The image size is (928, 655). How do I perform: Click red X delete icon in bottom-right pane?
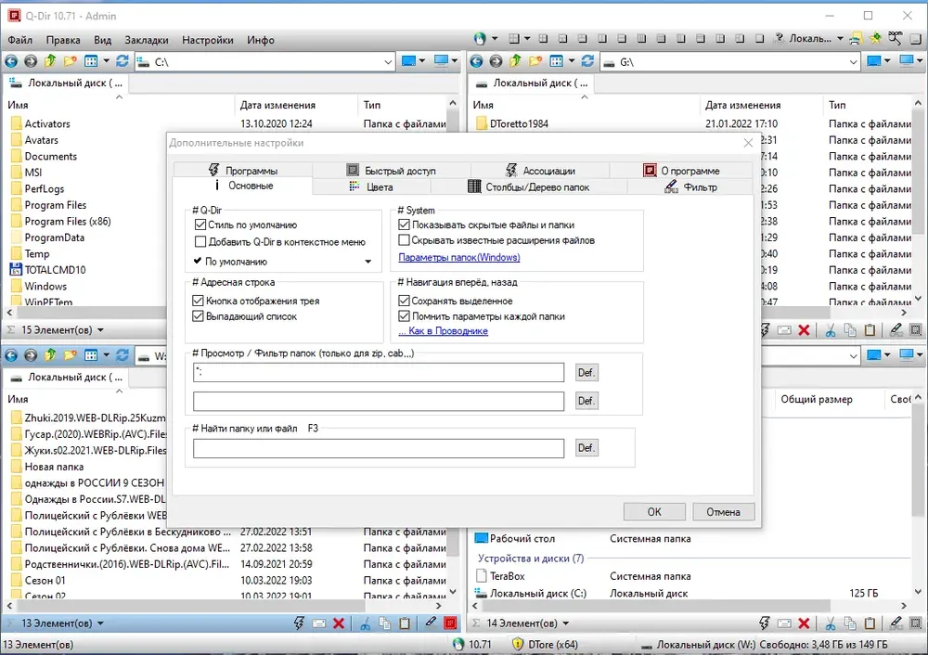804,623
